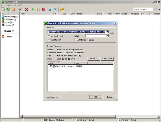This screenshot has width=161, height=122.
Task: Open the RSS Downloader toolbar icon
Action: (x=14, y=9)
